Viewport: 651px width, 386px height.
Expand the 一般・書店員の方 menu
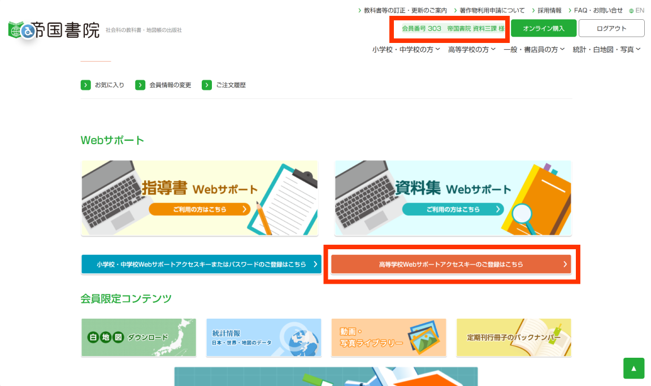(534, 49)
